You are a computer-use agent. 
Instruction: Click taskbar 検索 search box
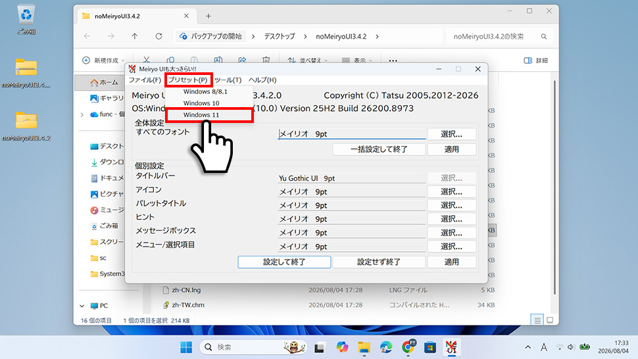(253, 347)
